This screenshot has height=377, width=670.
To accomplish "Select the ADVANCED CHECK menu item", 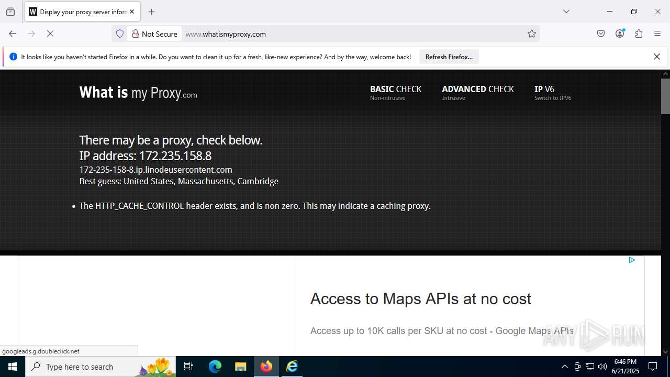I will 478,92.
